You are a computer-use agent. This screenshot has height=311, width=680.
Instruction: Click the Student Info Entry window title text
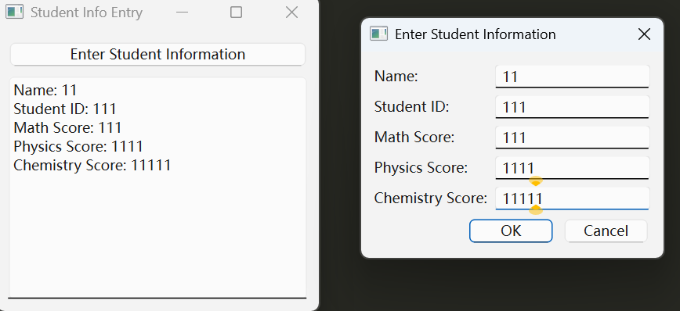click(86, 13)
